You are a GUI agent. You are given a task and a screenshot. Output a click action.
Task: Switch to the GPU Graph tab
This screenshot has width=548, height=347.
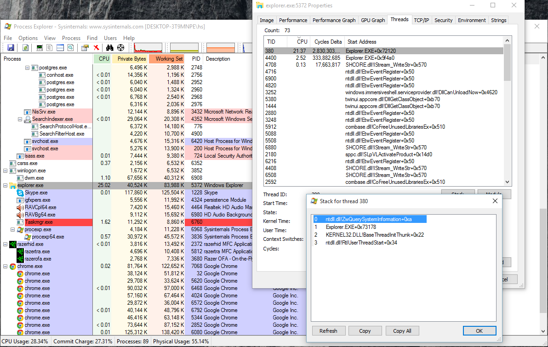[x=373, y=20]
